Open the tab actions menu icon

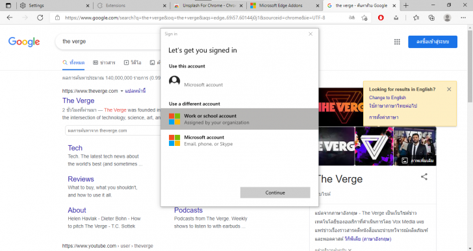pos(8,5)
